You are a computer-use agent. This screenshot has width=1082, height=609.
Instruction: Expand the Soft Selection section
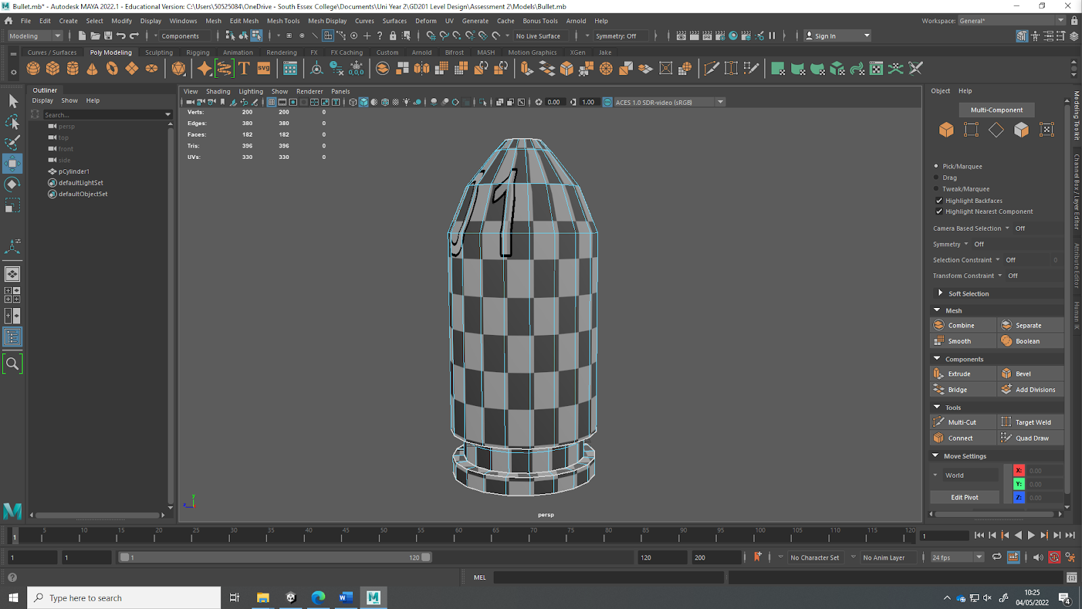[940, 293]
